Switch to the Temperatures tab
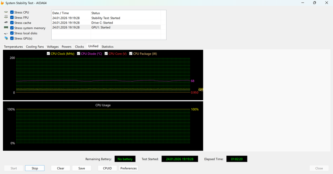This screenshot has width=333, height=174. tap(13, 47)
